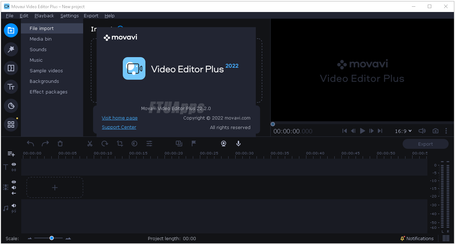Add a marker with the flag icon

194,144
